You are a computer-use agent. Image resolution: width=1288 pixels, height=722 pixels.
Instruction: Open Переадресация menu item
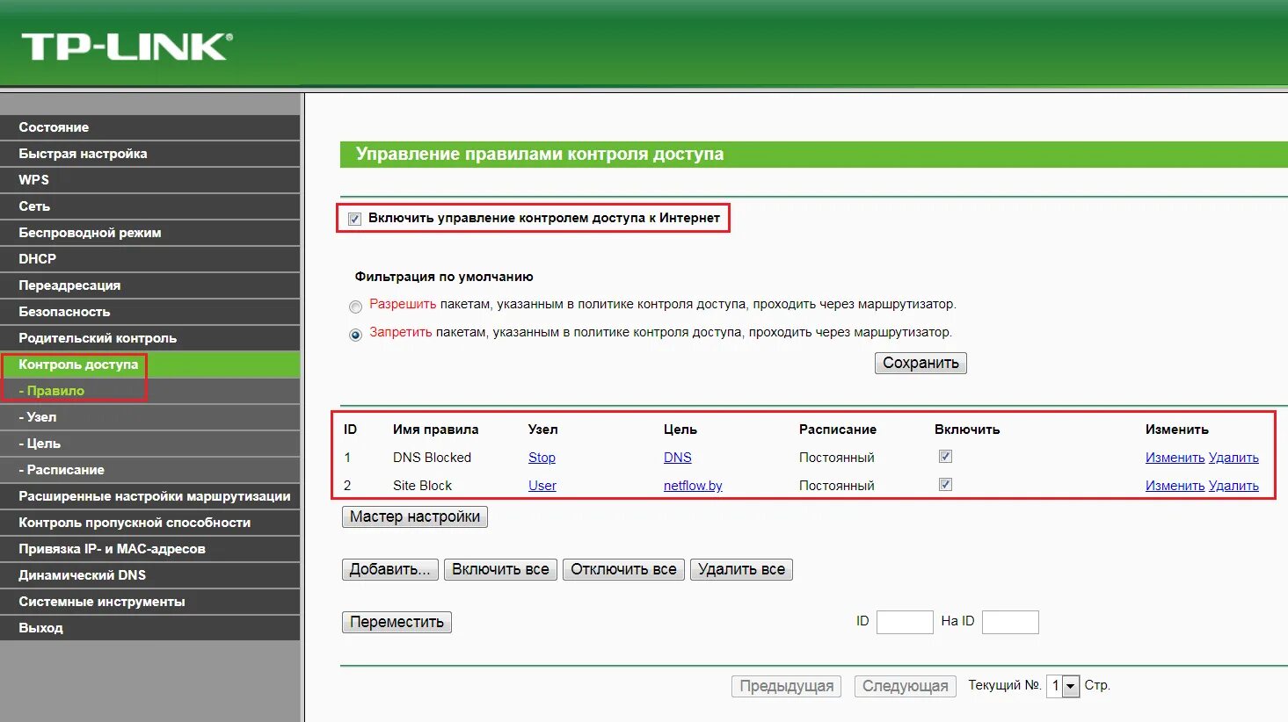tap(149, 285)
